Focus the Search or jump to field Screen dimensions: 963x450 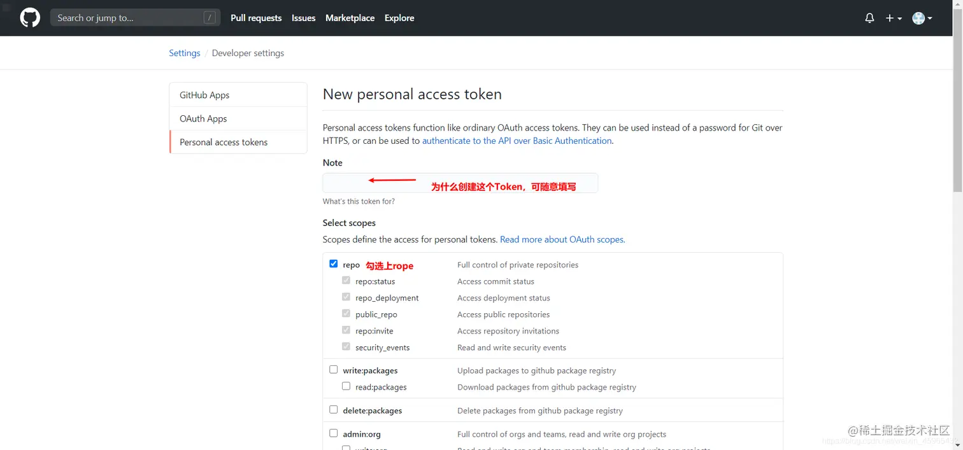click(x=127, y=18)
